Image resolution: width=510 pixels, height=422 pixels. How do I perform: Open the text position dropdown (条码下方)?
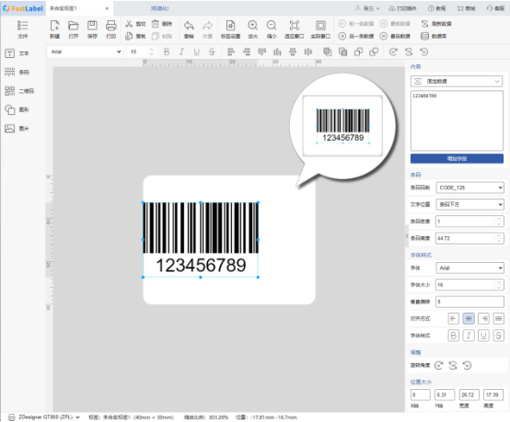(470, 204)
